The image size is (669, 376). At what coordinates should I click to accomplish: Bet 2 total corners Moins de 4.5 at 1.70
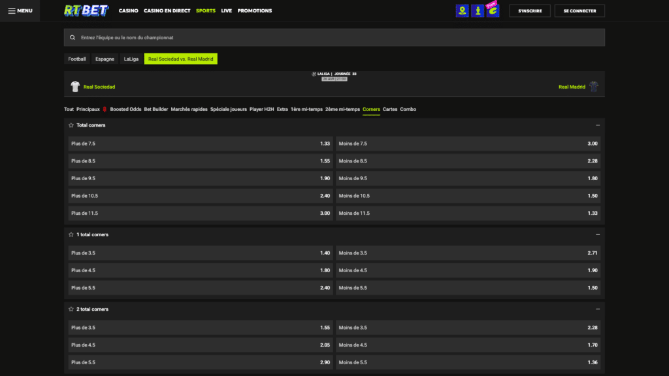point(468,345)
